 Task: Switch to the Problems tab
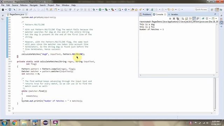[x=146, y=14]
